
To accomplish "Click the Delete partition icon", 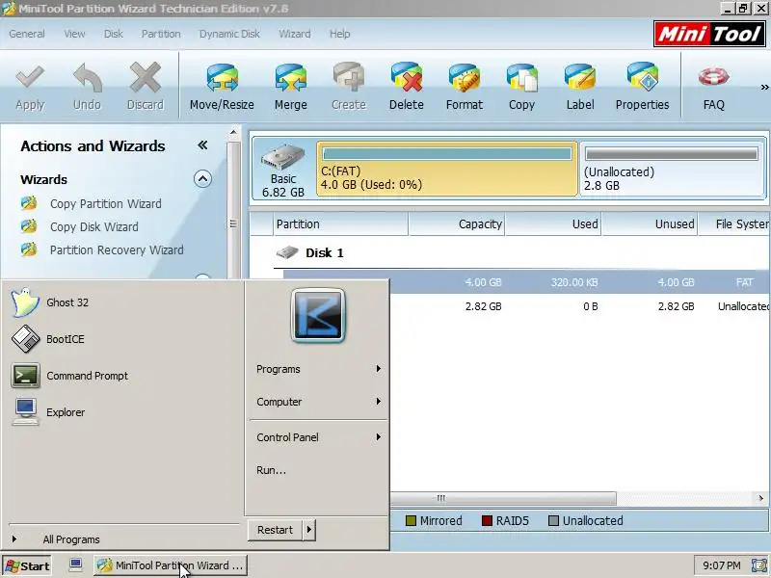I will (407, 78).
